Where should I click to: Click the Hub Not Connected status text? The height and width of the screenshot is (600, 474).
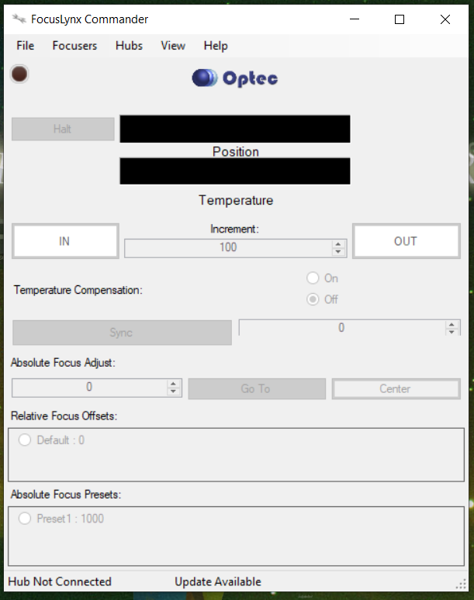point(60,581)
